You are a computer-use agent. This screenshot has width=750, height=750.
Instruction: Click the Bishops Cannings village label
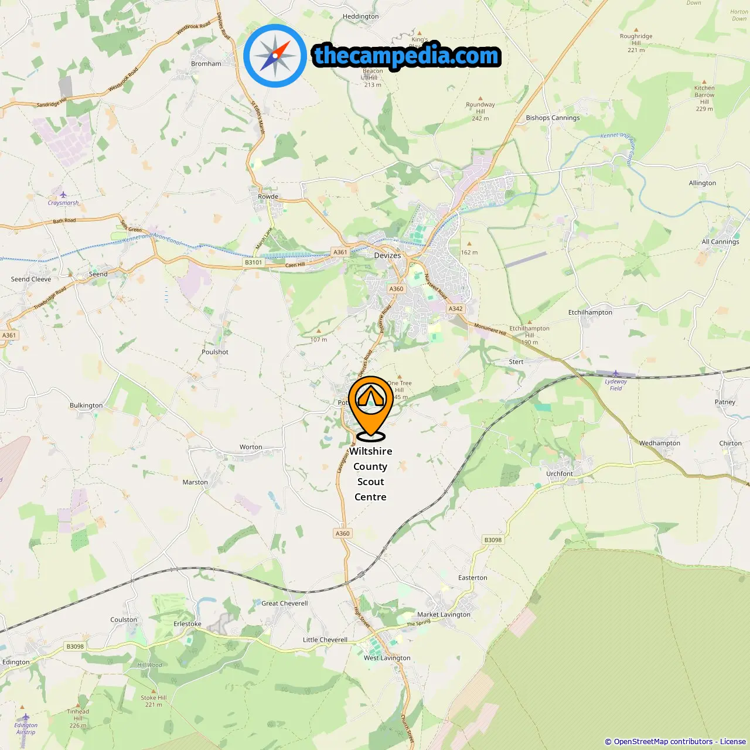pyautogui.click(x=553, y=118)
